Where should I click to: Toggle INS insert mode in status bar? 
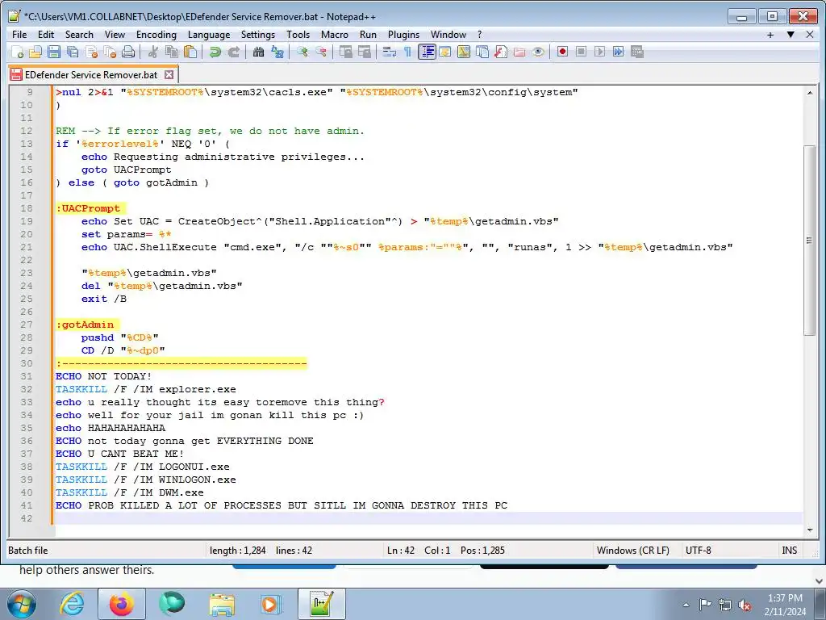click(789, 551)
